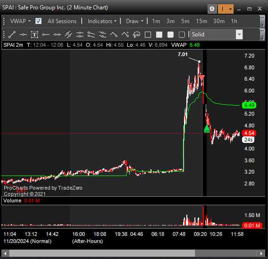The height and width of the screenshot is (259, 268).
Task: Click the V: 6,894 volume readout
Action: coord(158,45)
